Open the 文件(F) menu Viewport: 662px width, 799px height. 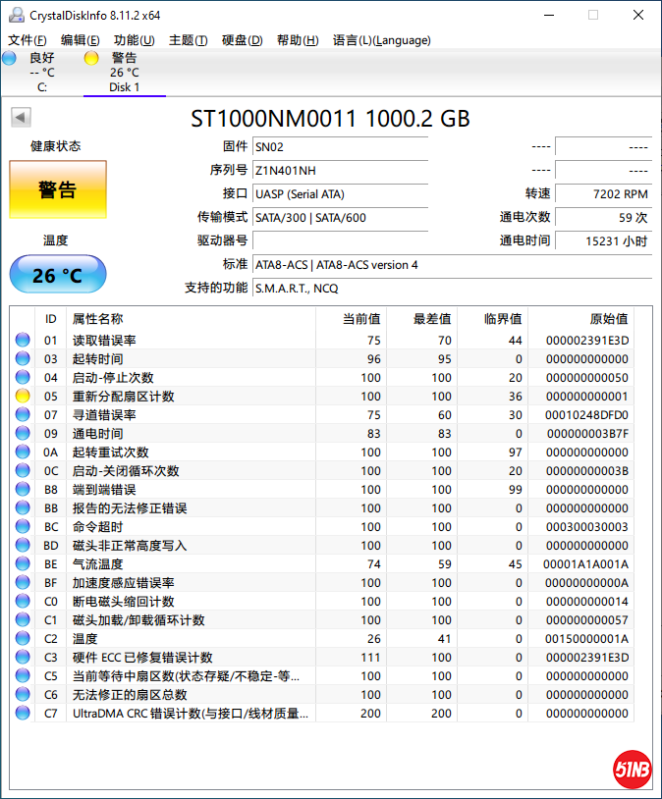click(27, 40)
